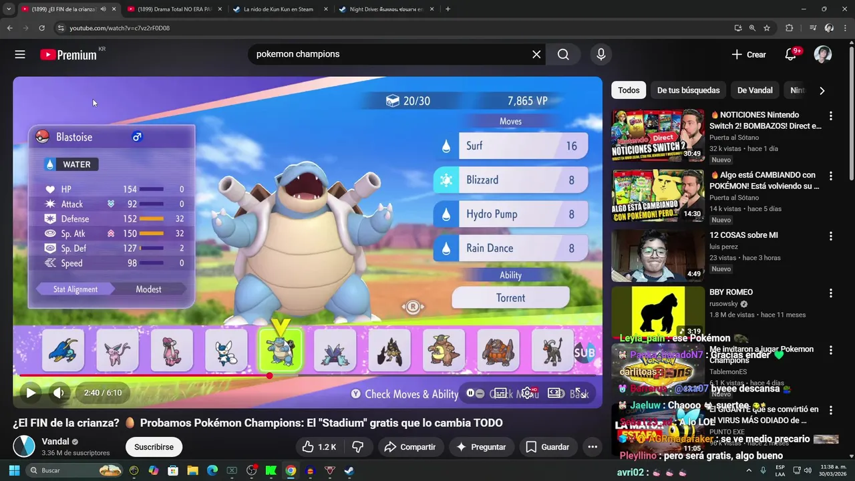This screenshot has width=855, height=481.
Task: View site information icon in address bar
Action: (x=61, y=28)
